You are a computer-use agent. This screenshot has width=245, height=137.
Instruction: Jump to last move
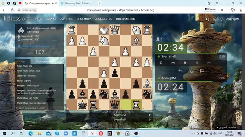coord(209,62)
